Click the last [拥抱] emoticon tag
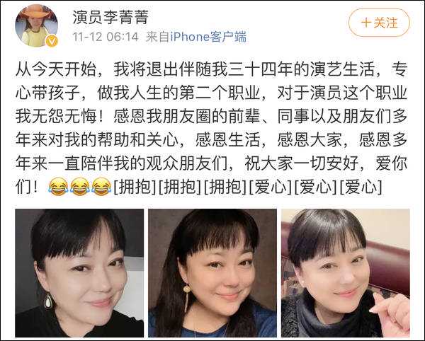 coord(225,187)
